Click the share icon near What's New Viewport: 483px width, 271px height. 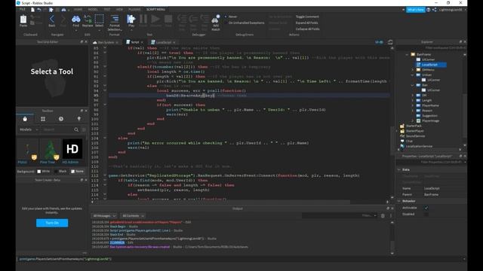tap(434, 10)
